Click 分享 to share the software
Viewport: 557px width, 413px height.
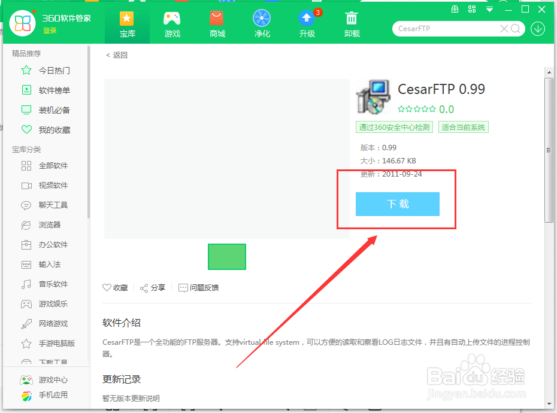[x=153, y=288]
